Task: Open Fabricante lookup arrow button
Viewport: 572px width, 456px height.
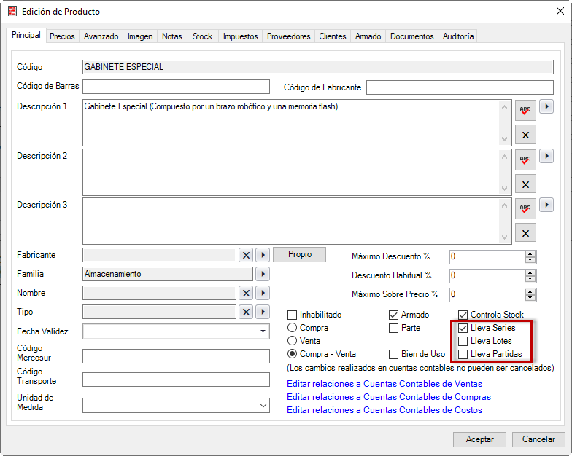Action: coord(263,255)
